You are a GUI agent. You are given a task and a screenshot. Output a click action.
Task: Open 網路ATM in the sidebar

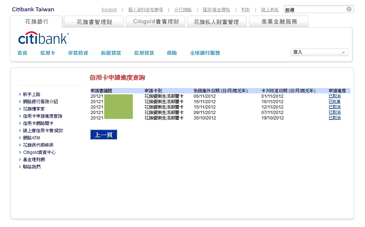[32, 138]
